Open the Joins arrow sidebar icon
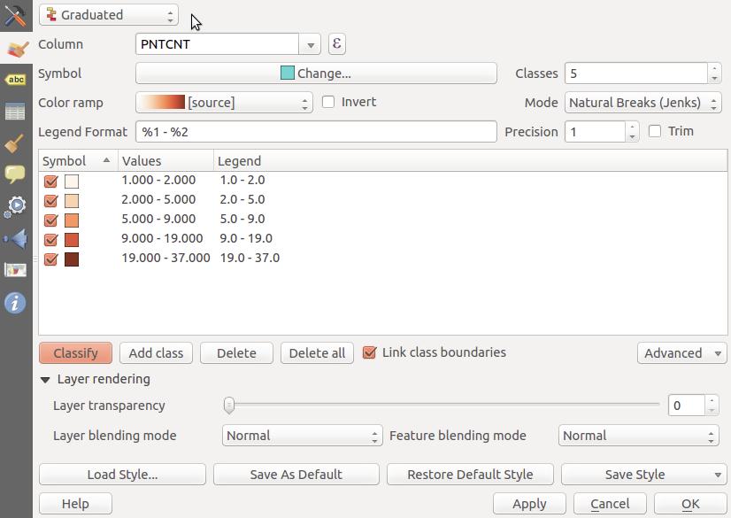This screenshot has height=518, width=731. pos(15,239)
